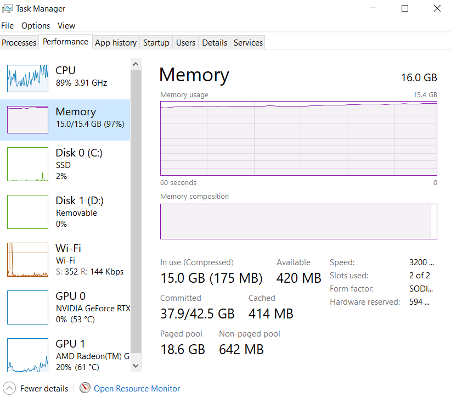
Task: Open GPU 0 NVIDIA GeForce graph
Action: point(27,307)
